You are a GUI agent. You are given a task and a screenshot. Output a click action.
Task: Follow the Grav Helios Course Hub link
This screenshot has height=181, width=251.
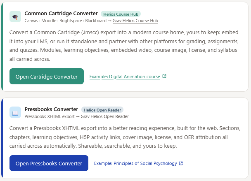coord(135,21)
